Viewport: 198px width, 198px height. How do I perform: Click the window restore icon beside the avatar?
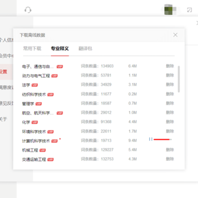[x=189, y=10]
